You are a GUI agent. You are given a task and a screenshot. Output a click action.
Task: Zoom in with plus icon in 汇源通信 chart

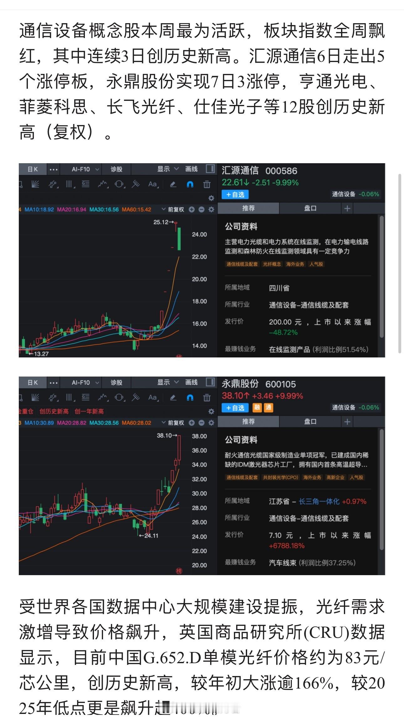point(192,210)
